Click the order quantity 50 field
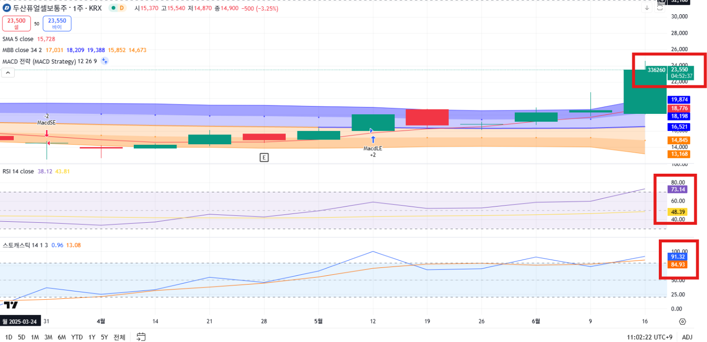 (x=36, y=24)
